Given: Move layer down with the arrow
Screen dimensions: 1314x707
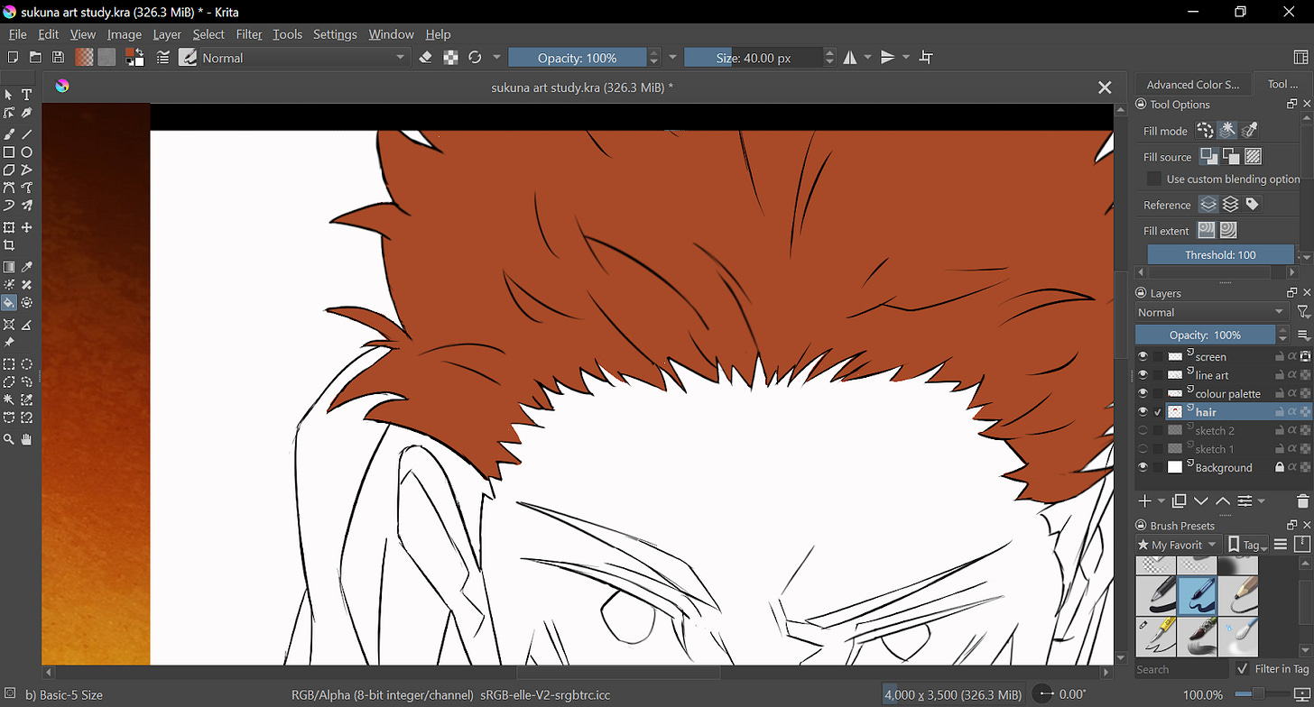Looking at the screenshot, I should coord(1201,501).
